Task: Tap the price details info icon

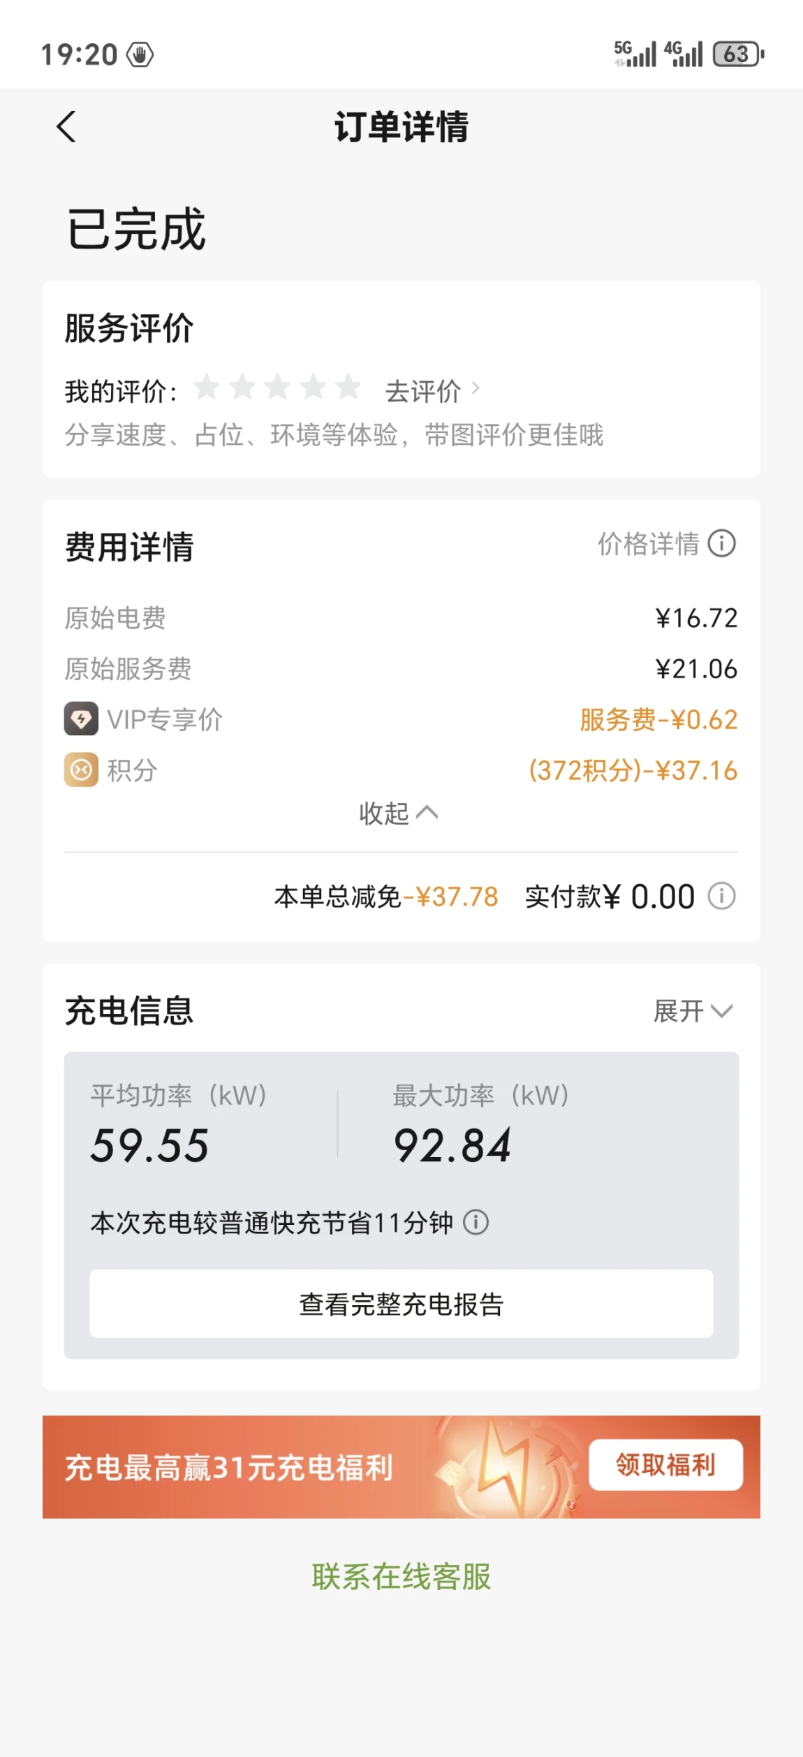Action: pos(721,543)
